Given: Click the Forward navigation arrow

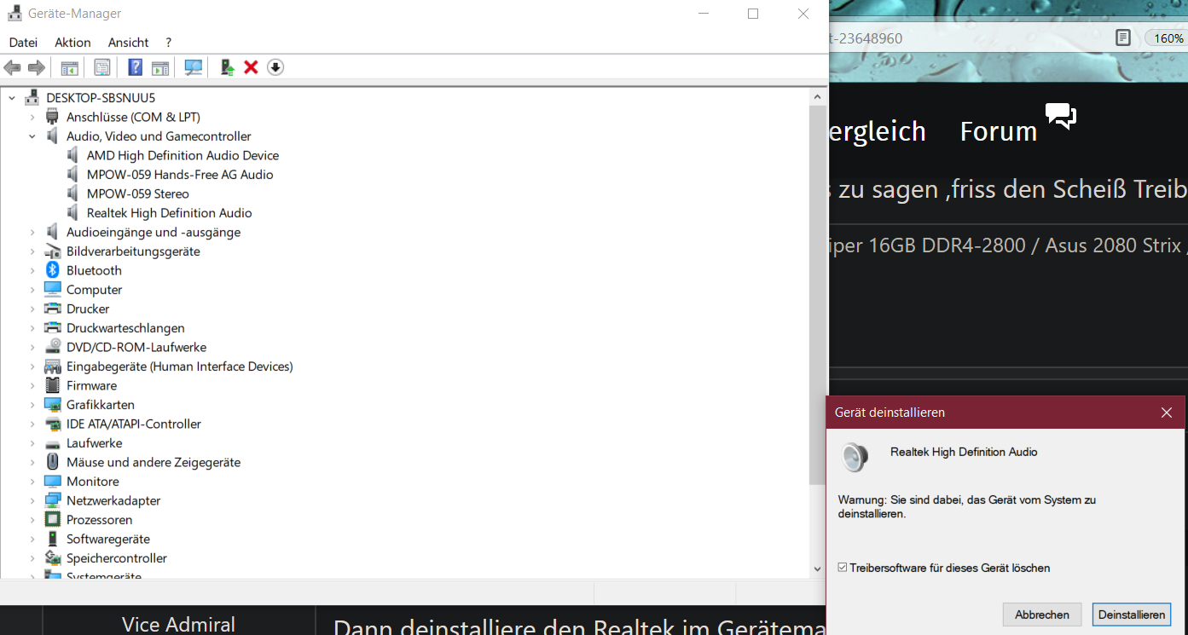Looking at the screenshot, I should 37,67.
